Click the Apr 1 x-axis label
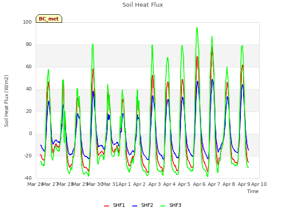Screen dimensions: 286x214 125,184
